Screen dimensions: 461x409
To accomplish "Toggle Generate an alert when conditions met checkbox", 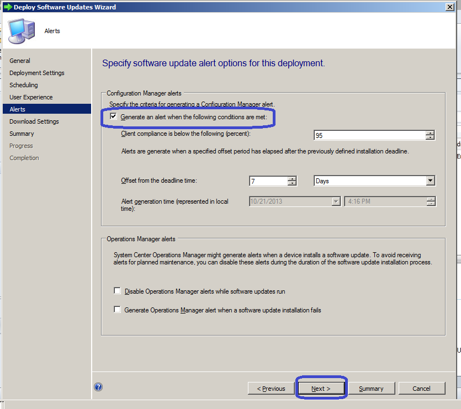I will pyautogui.click(x=113, y=116).
